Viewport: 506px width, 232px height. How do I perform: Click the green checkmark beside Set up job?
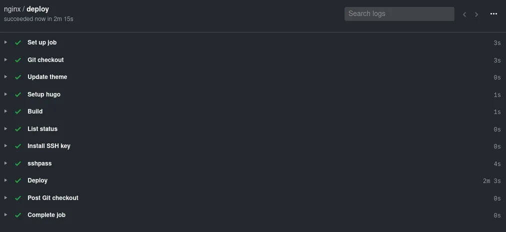click(x=18, y=42)
